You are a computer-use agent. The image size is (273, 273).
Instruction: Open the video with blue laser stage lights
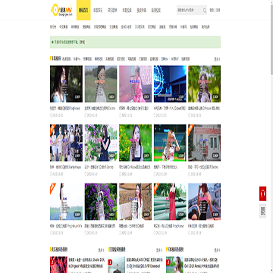click(x=170, y=84)
